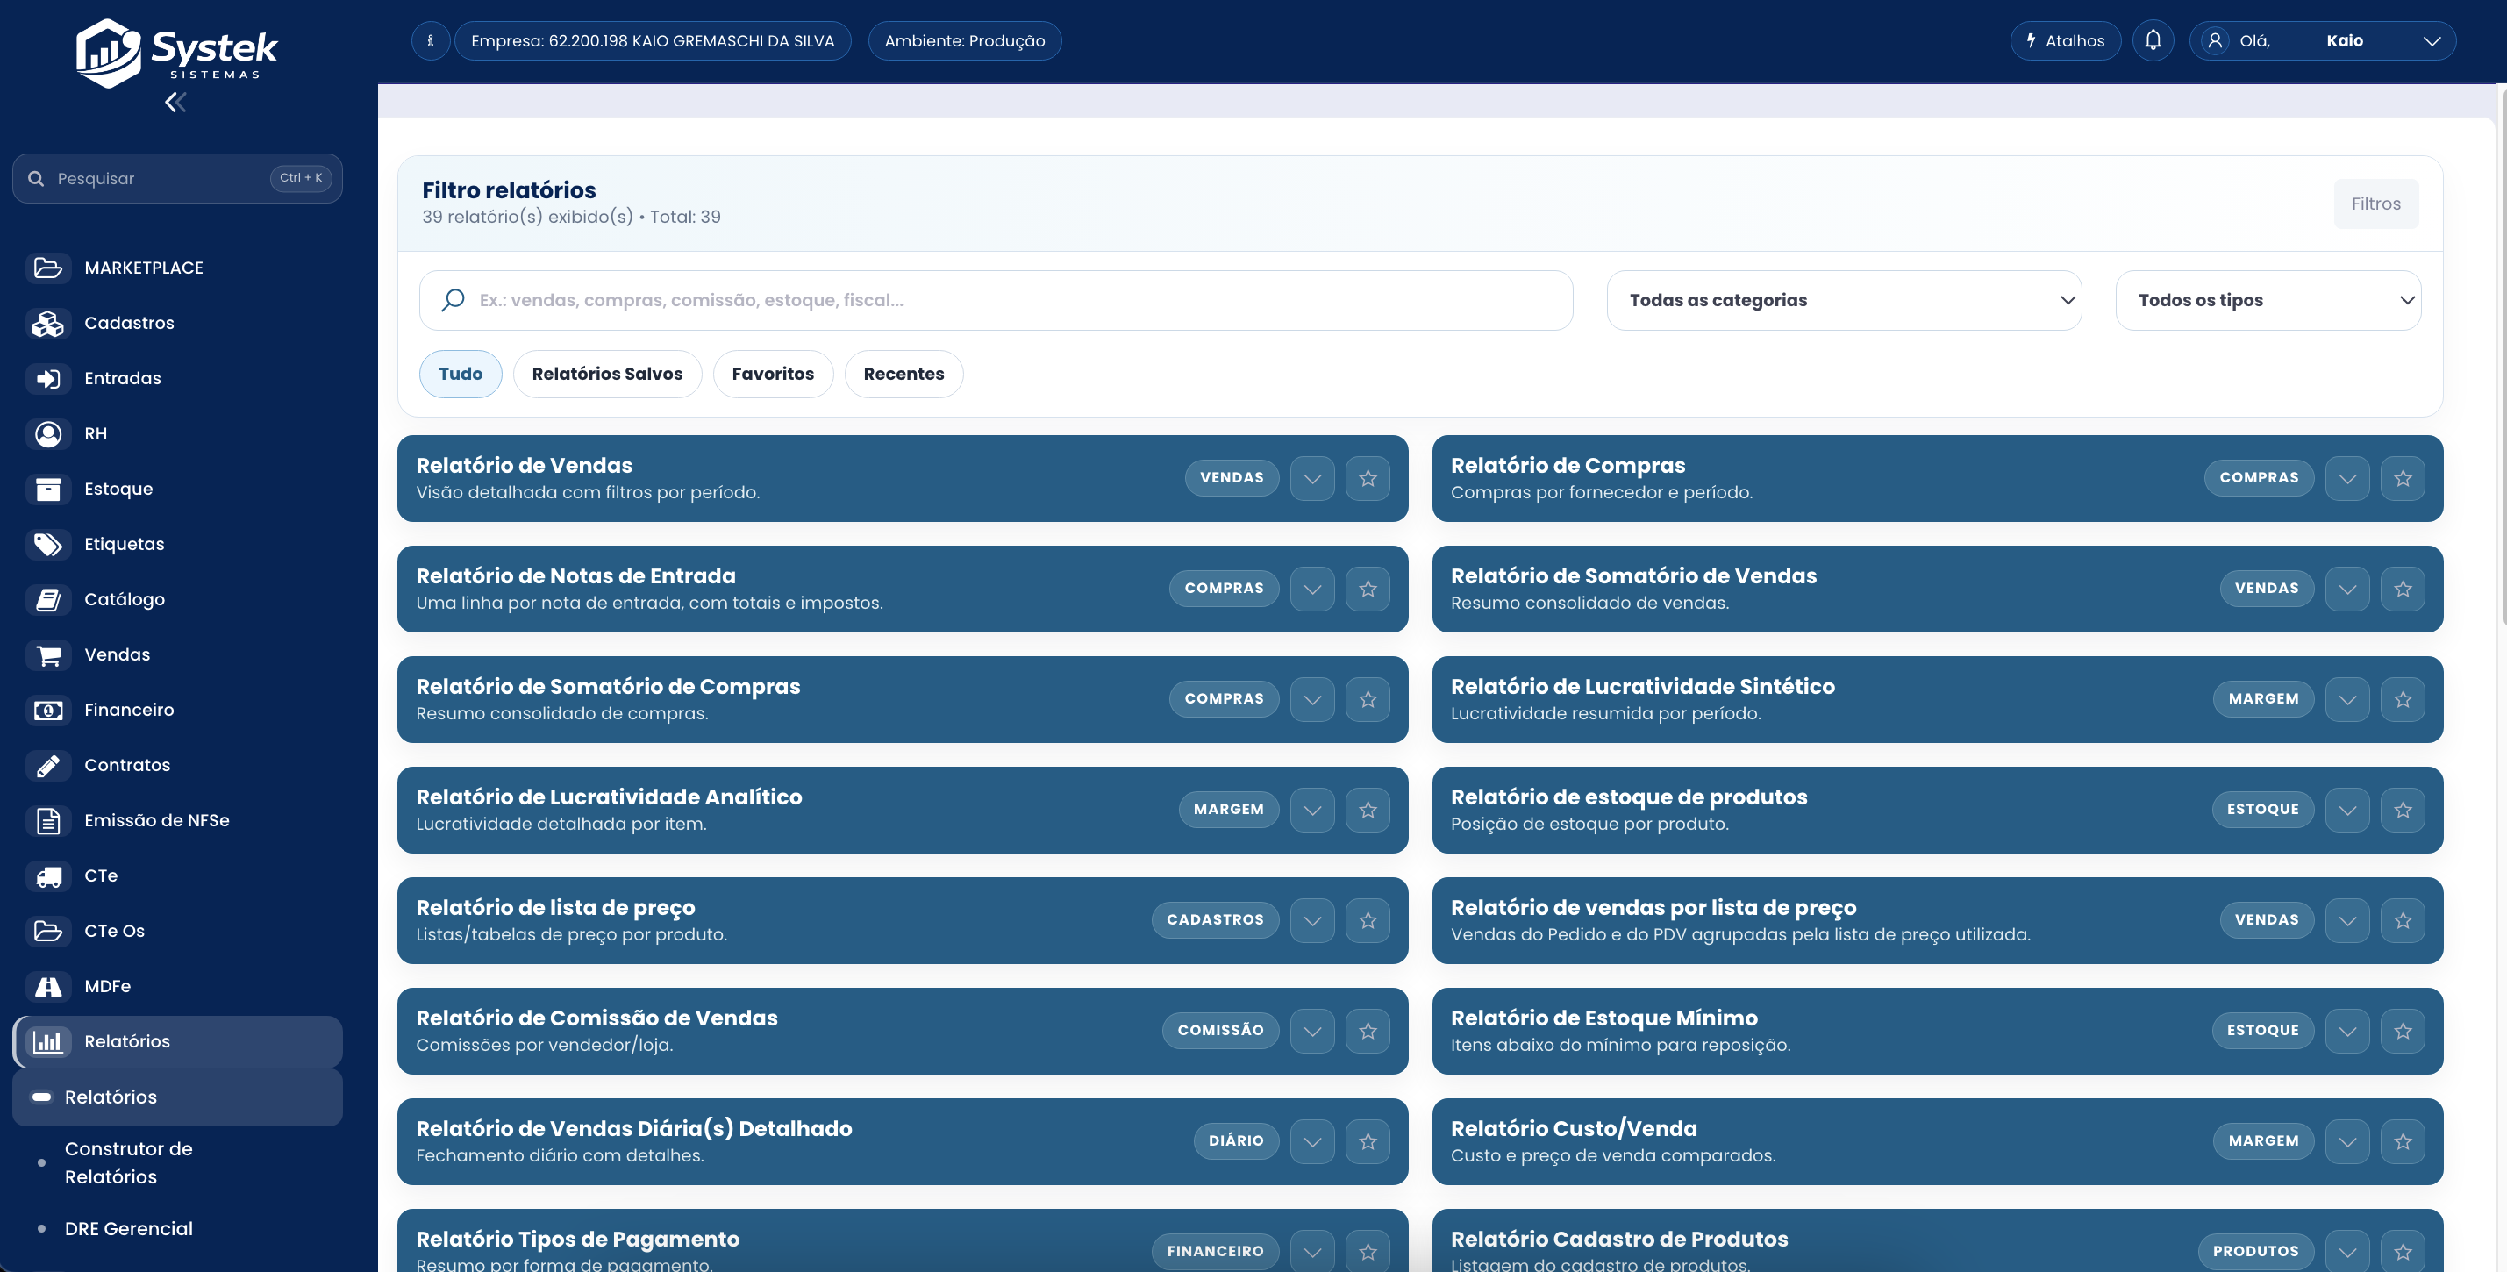
Task: Click the ESTOQUE tag on Relatório de estoque de produtos
Action: pyautogui.click(x=2261, y=810)
